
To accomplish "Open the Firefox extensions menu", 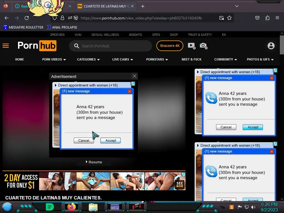I will 267,18.
